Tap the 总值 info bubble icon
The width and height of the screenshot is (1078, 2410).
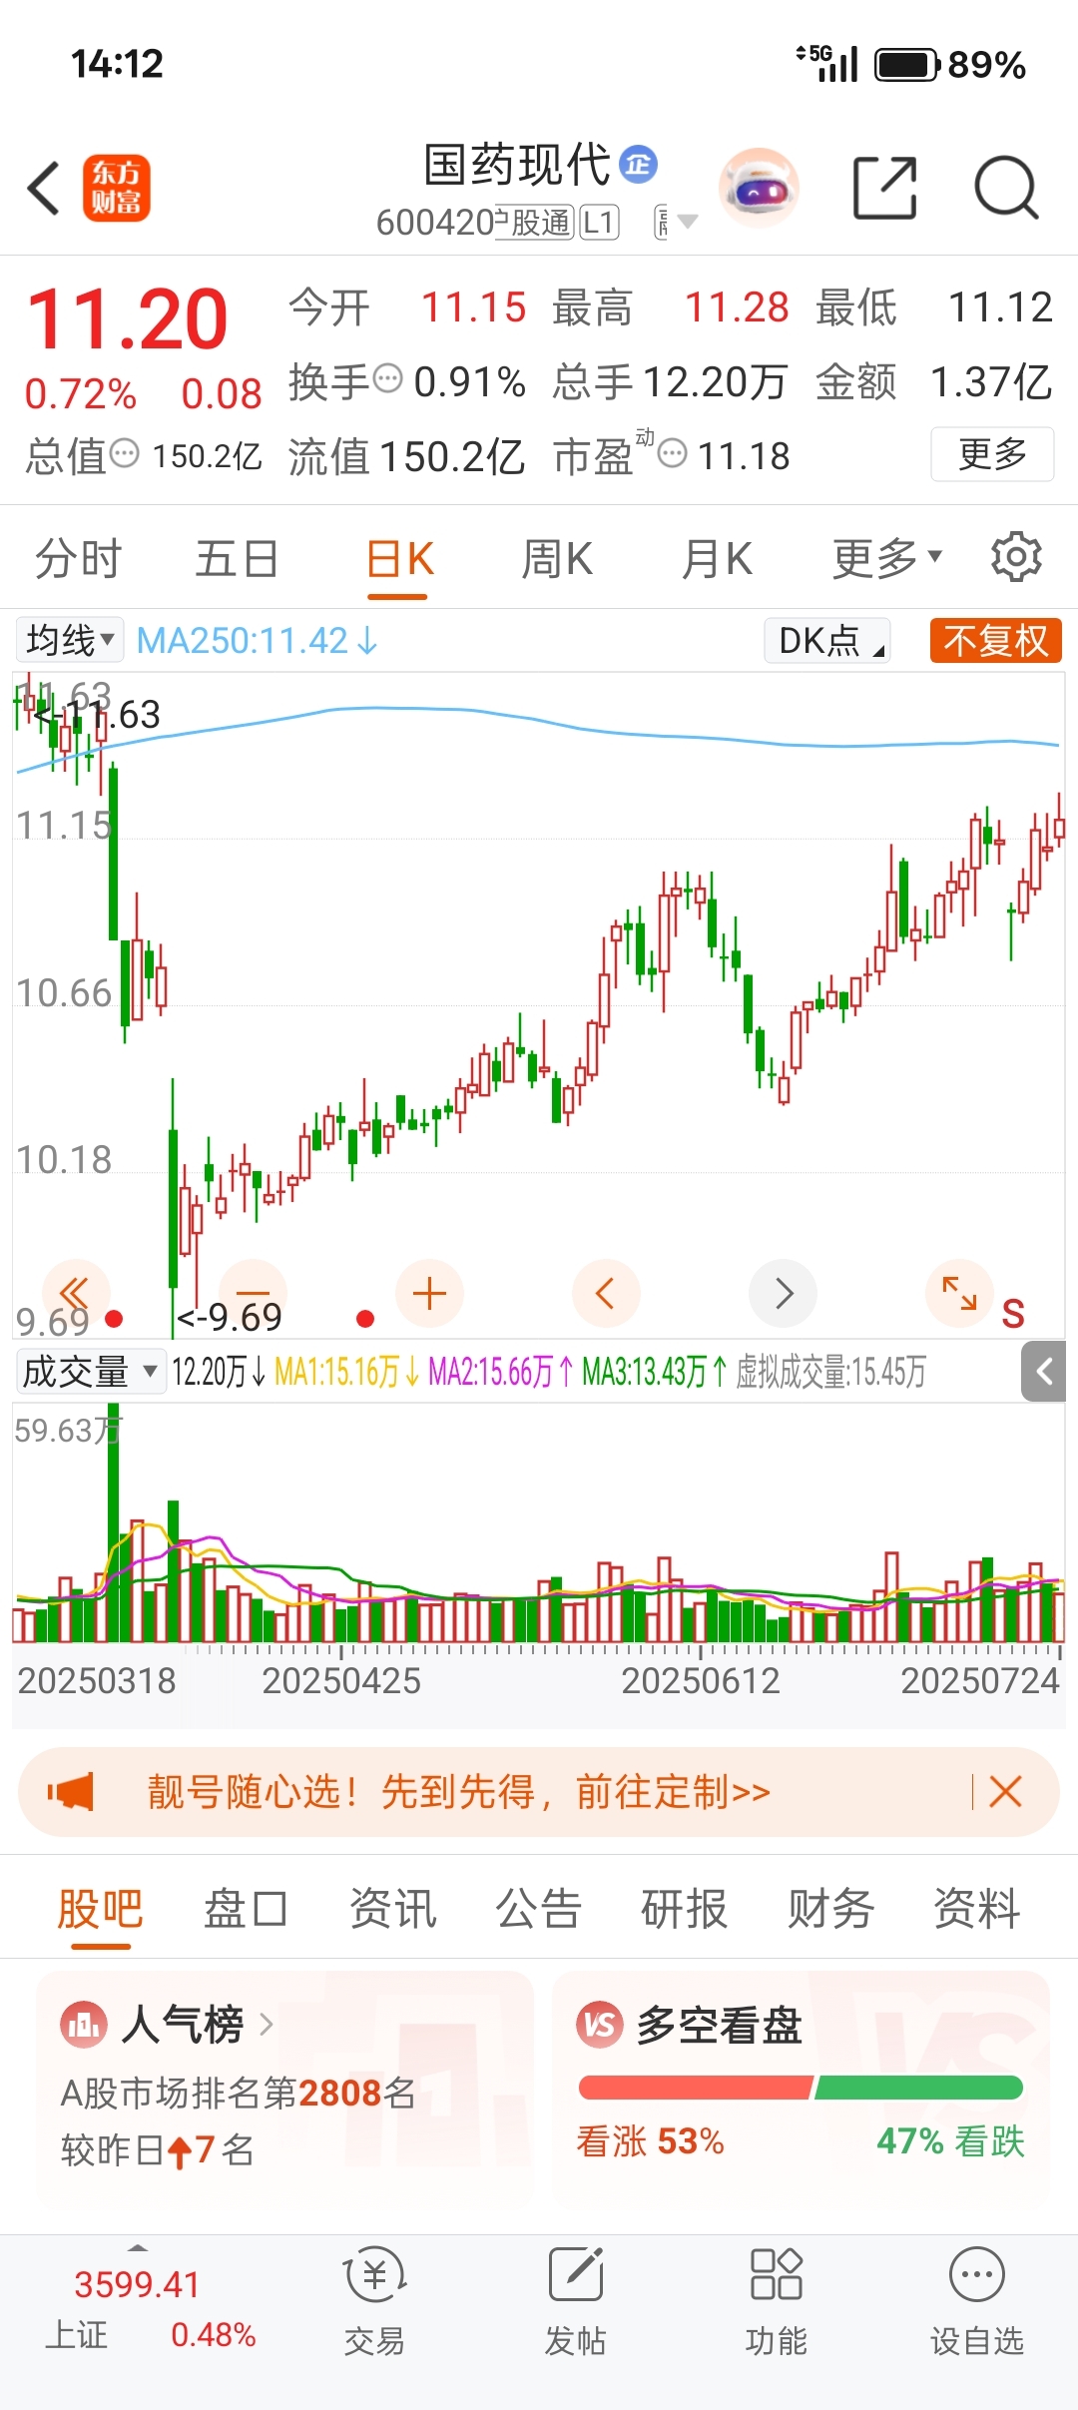pos(124,453)
